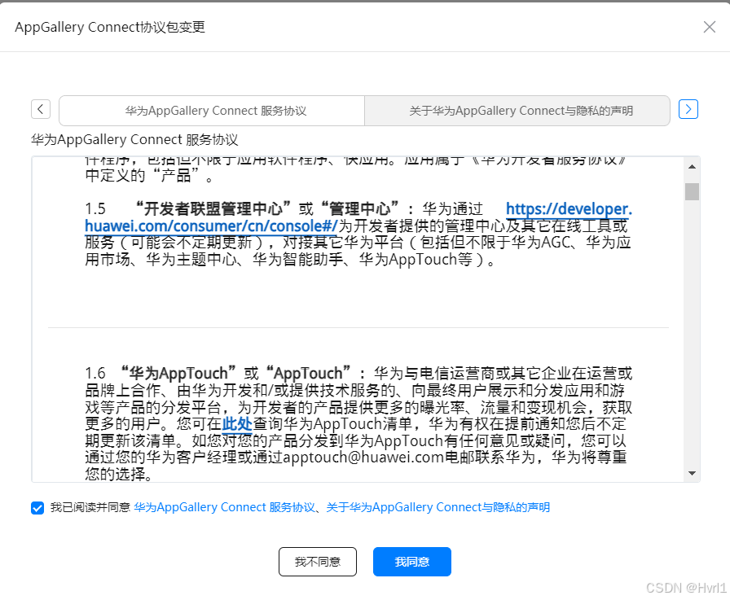This screenshot has height=600, width=730.
Task: Click the 我同意 button
Action: coord(412,562)
